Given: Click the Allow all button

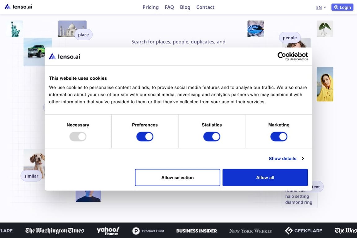Looking at the screenshot, I should [x=265, y=178].
